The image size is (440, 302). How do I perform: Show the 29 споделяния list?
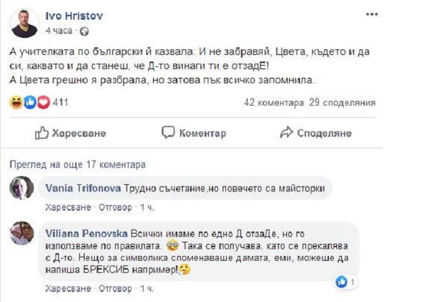[x=343, y=102]
